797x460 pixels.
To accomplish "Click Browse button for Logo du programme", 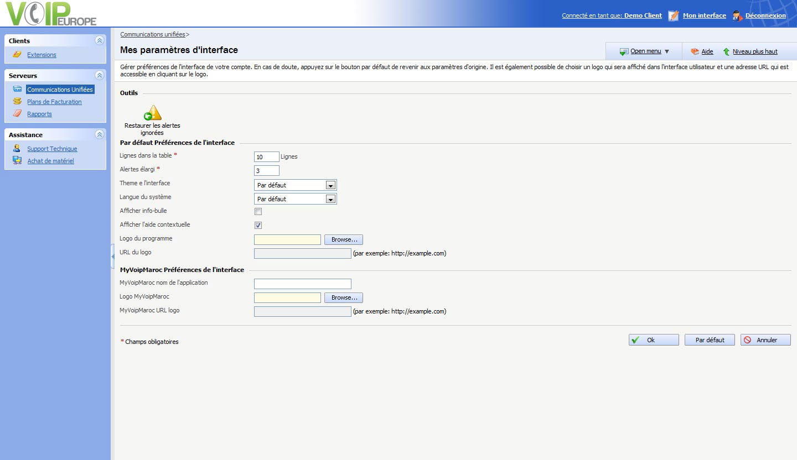I will 343,239.
